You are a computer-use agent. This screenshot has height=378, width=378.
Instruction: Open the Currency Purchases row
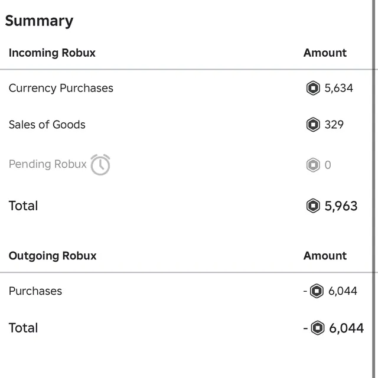(186, 88)
